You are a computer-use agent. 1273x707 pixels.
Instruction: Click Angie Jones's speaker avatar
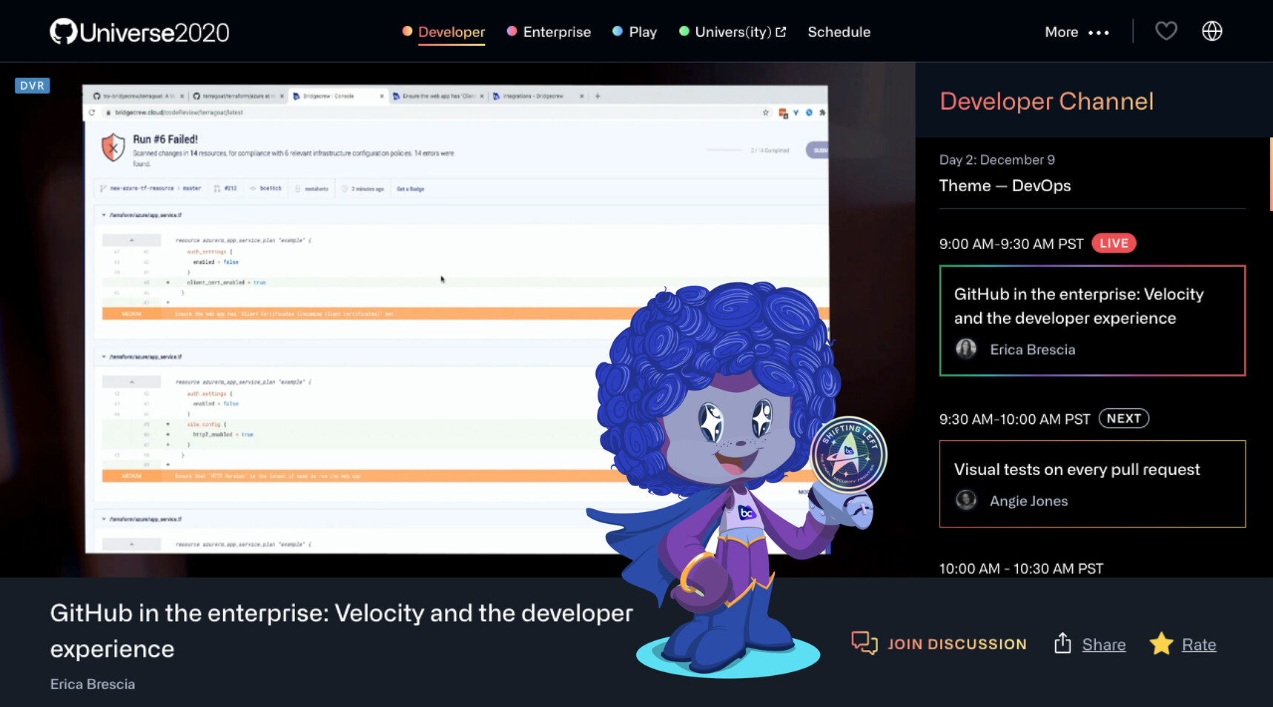[965, 500]
